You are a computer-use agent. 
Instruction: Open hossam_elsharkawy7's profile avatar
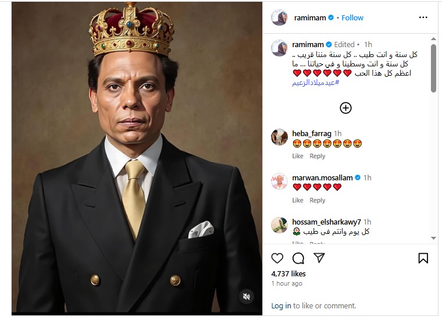[279, 225]
